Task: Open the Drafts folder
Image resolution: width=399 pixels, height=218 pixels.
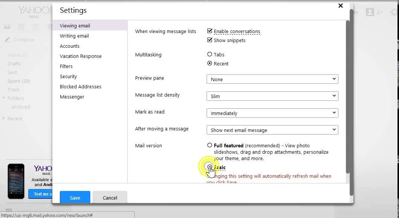Action: click(x=14, y=64)
